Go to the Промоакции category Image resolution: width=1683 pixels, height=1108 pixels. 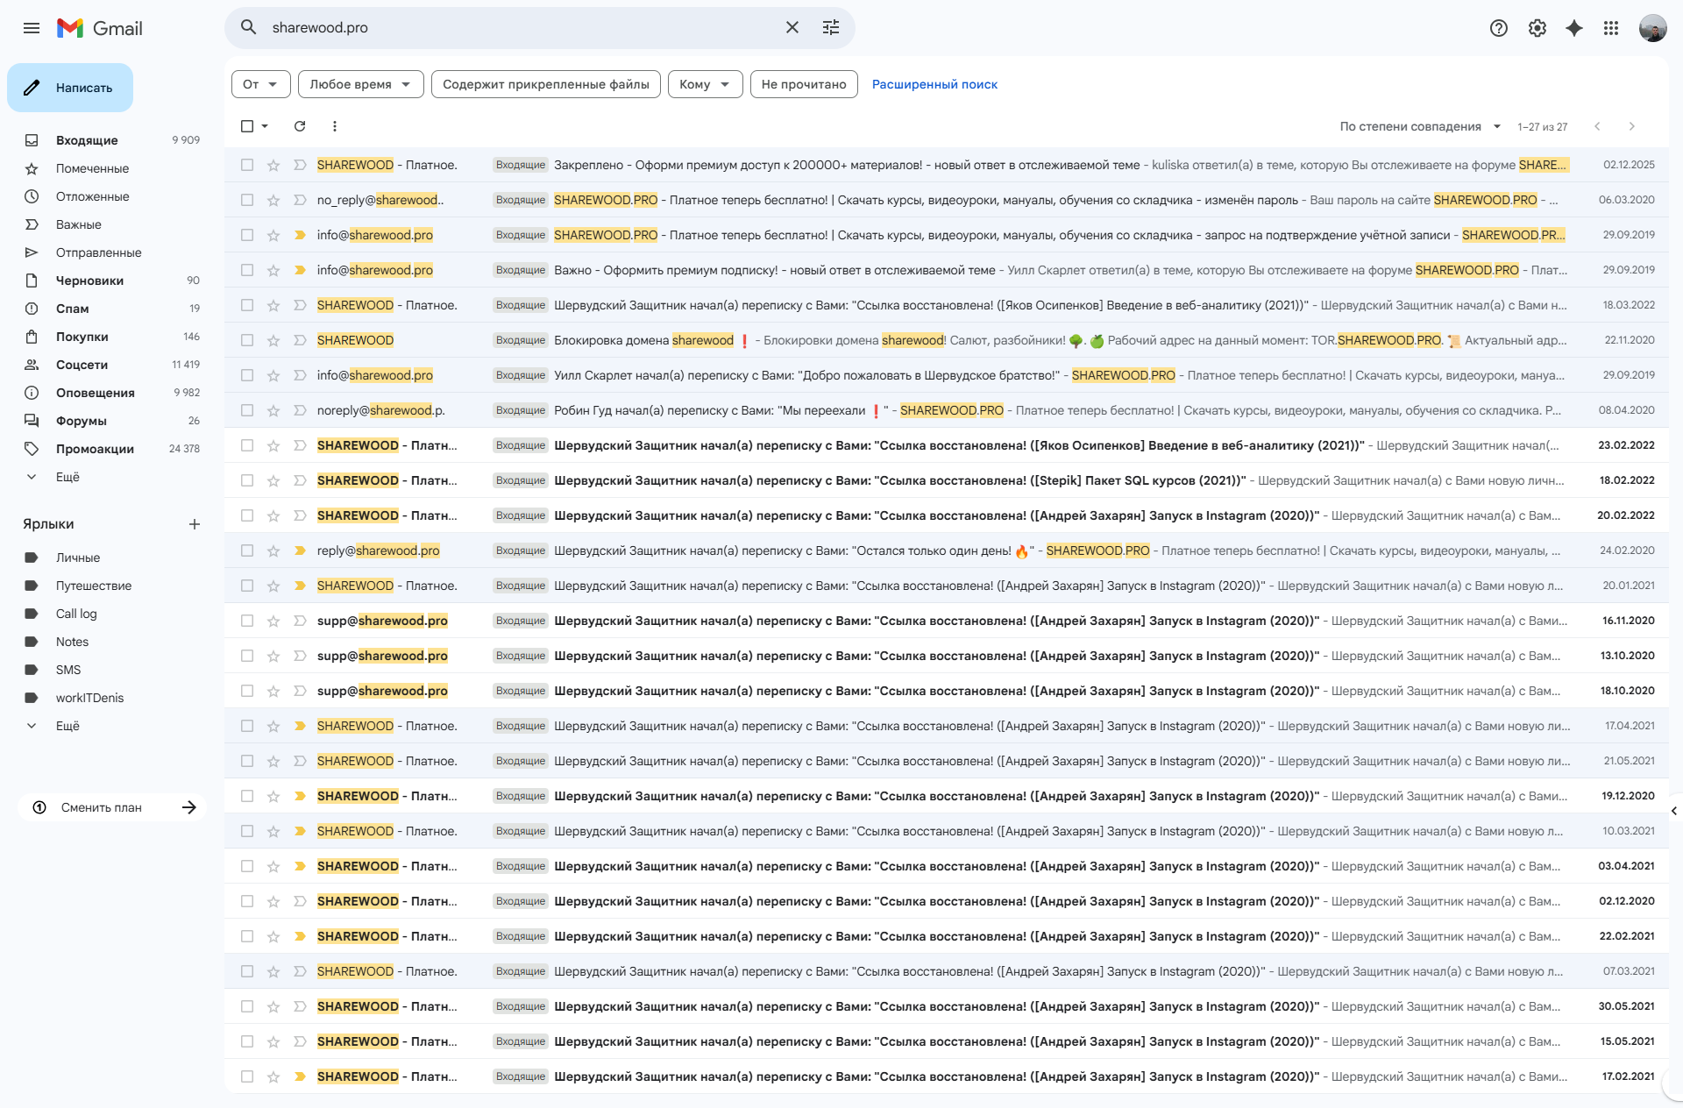tap(95, 449)
